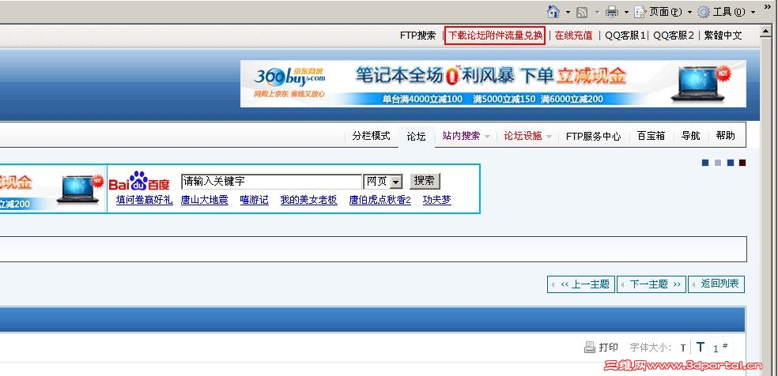This screenshot has height=376, width=778.
Task: Open the 帮助 menu item
Action: coord(725,136)
